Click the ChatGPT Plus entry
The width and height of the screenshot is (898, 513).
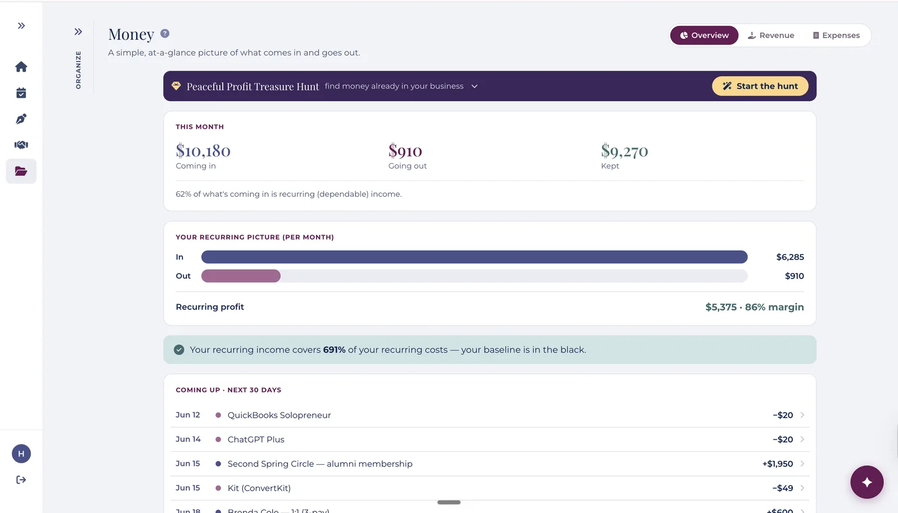click(489, 440)
